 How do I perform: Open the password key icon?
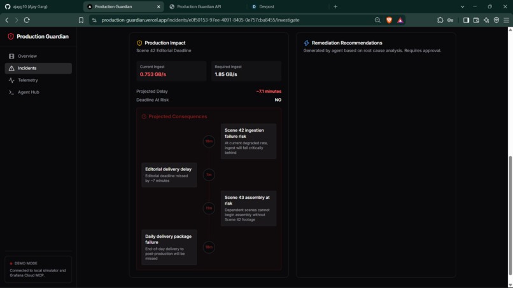coord(451,20)
